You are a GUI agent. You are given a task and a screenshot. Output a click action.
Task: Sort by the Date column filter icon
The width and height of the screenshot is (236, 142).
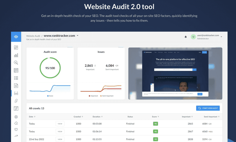(x=35, y=117)
